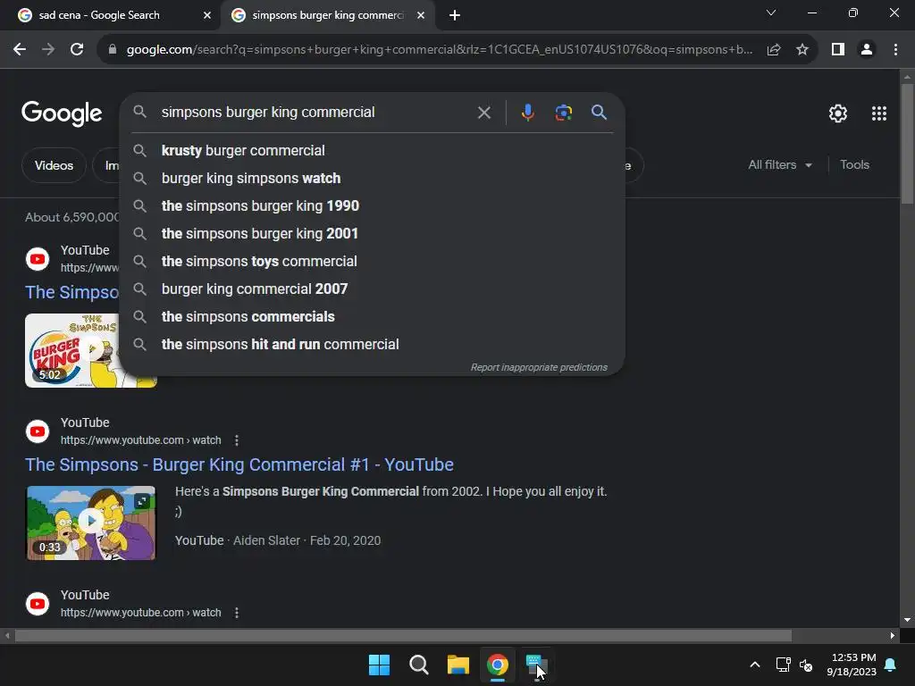Select the simpsons burger king commercial tab

327,15
